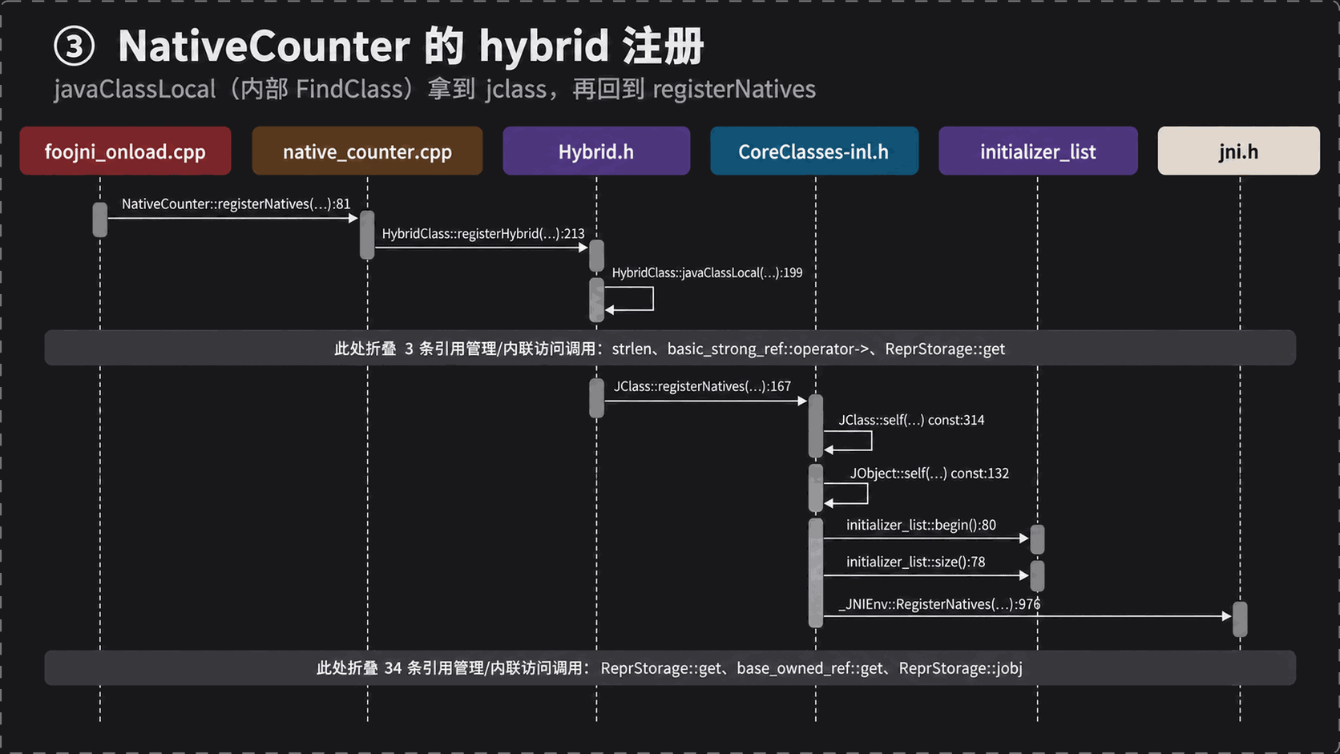1340x754 pixels.
Task: Click HybridClass::javaClassLocal(…):199 call label
Action: click(x=707, y=273)
